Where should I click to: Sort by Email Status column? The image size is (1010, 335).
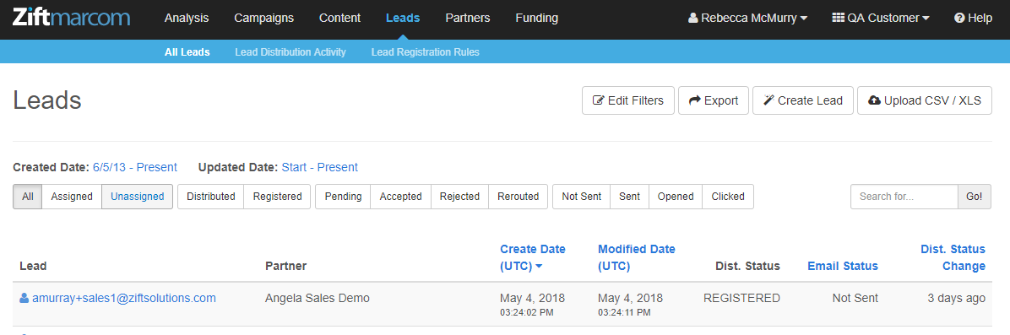pyautogui.click(x=843, y=266)
